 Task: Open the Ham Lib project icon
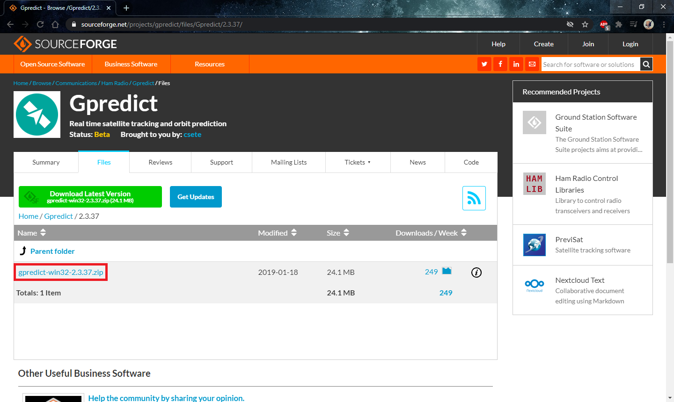coord(535,184)
